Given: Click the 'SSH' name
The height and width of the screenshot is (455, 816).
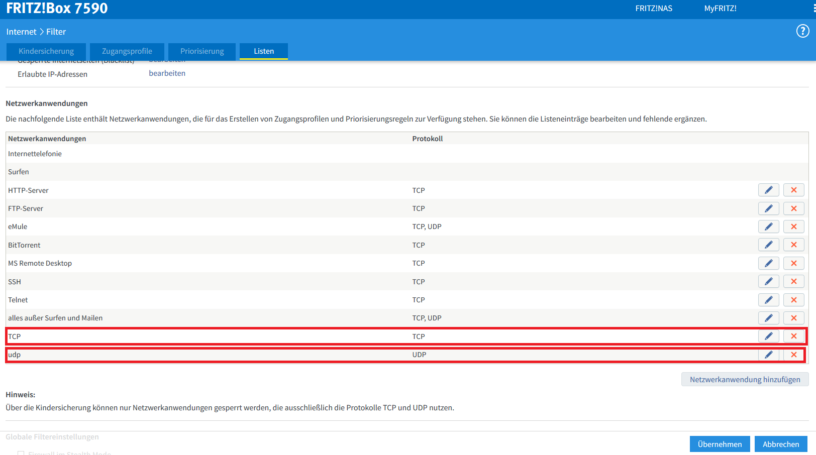Looking at the screenshot, I should [15, 282].
